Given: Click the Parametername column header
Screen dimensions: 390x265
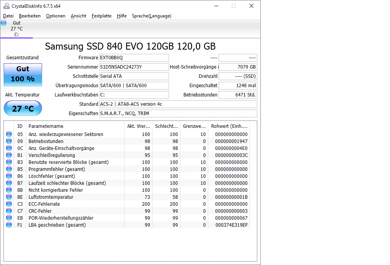Looking at the screenshot, I should pos(75,126).
